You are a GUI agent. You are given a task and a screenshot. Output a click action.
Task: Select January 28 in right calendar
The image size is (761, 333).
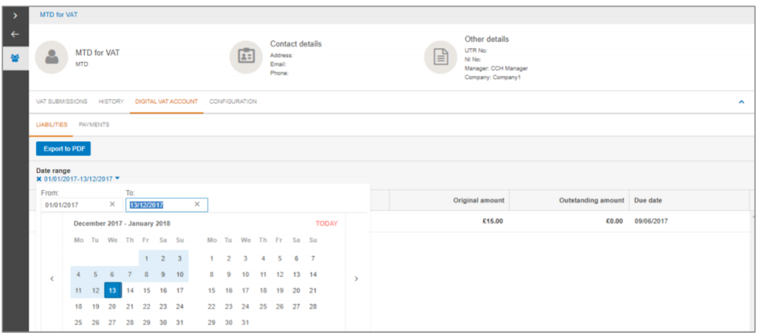(313, 307)
